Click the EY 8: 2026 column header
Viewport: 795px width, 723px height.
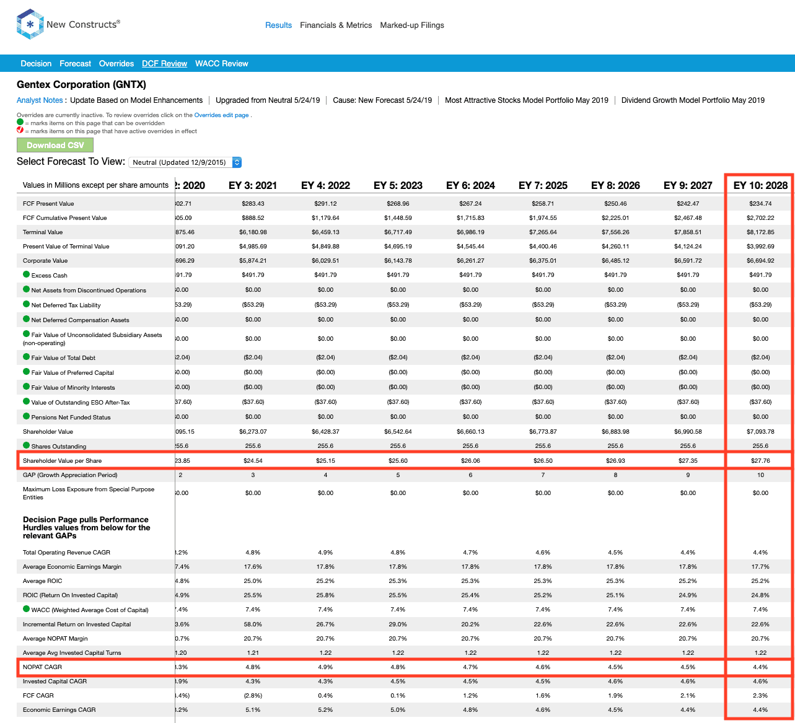(x=615, y=185)
